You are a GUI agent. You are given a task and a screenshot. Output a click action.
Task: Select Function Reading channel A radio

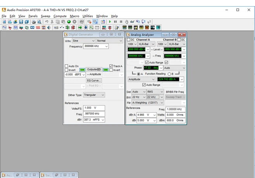point(138,74)
